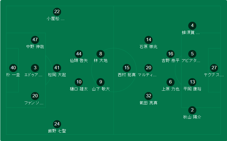Click the pitch center circle
The width and height of the screenshot is (227, 141).
pyautogui.click(x=114, y=70)
